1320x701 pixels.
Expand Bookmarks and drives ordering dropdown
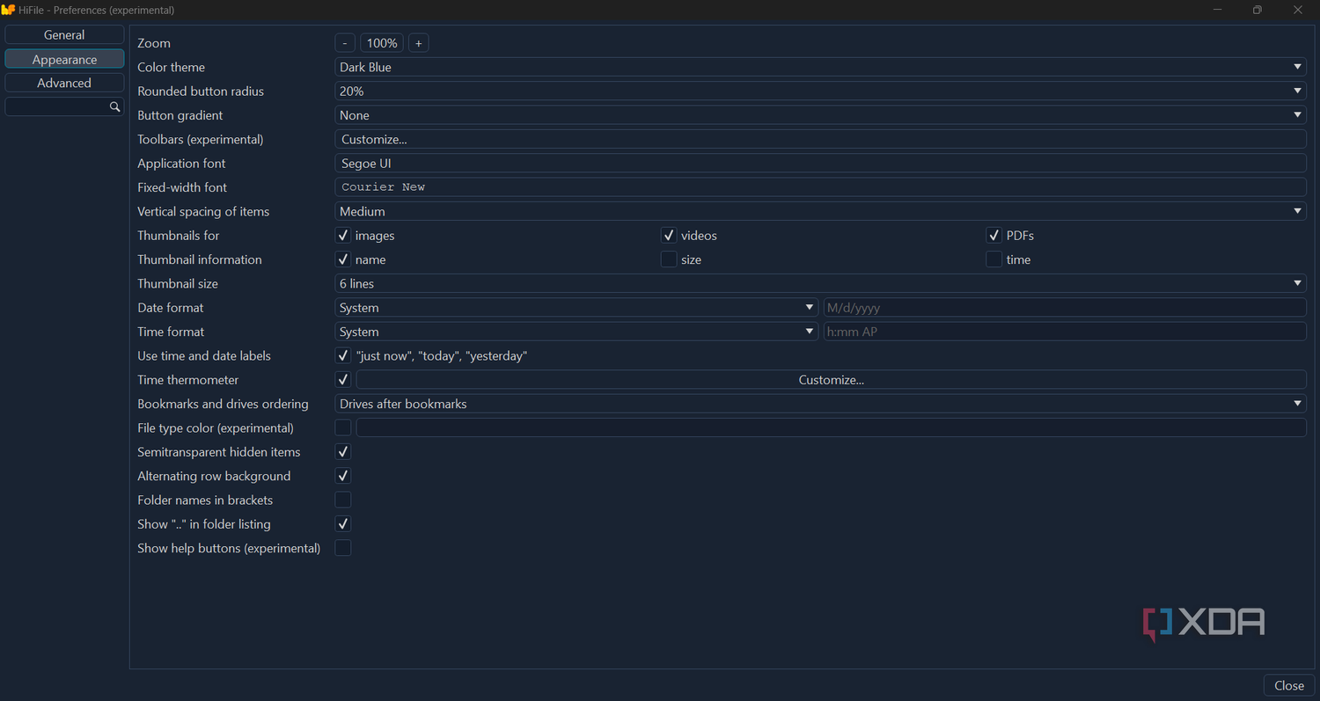click(x=820, y=404)
